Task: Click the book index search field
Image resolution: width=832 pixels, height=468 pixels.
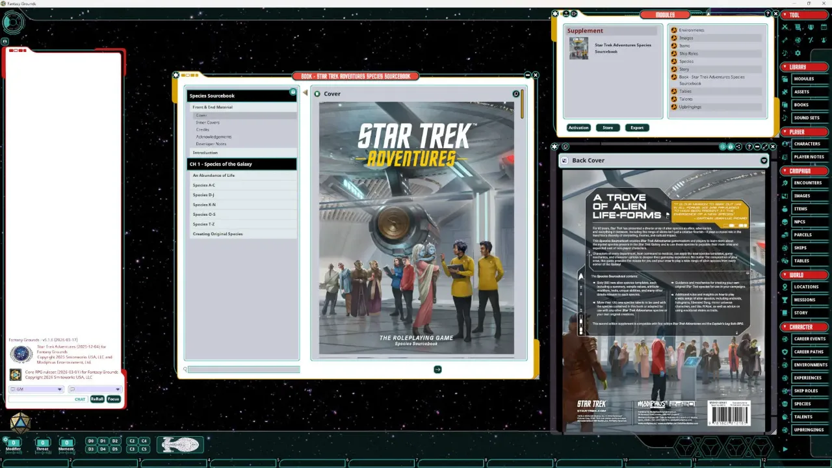Action: [244, 370]
